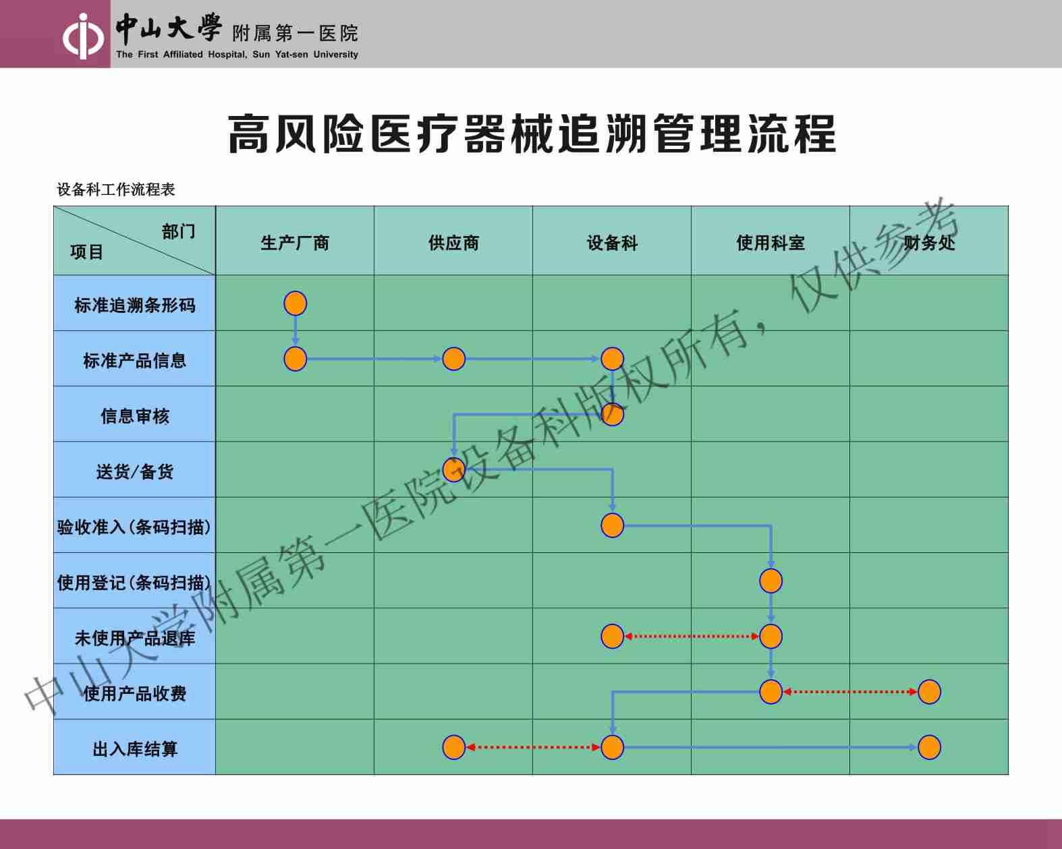Click the 部门 label in corner cell
The image size is (1062, 849).
tap(179, 231)
